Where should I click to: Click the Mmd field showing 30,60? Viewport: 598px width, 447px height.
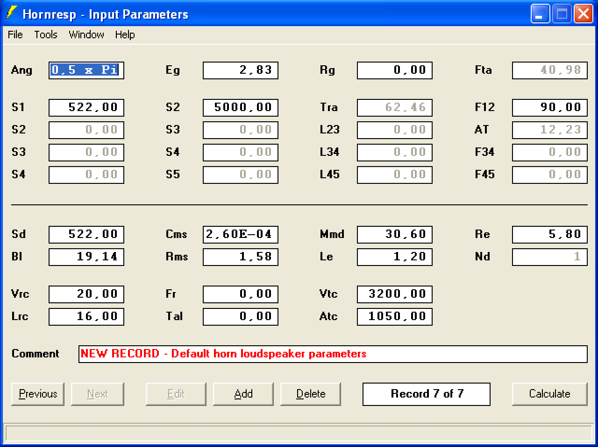(x=395, y=234)
